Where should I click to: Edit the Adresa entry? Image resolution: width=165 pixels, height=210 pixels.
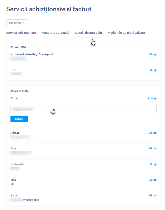click(152, 133)
